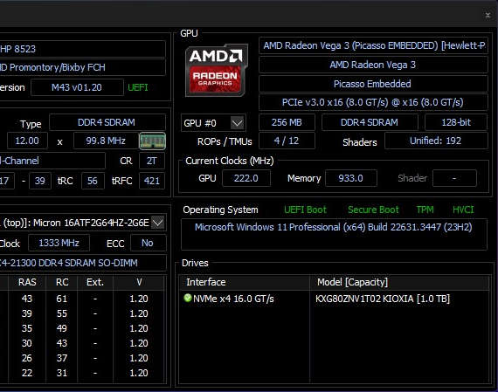Select timing row with RAS 43

coord(83,299)
